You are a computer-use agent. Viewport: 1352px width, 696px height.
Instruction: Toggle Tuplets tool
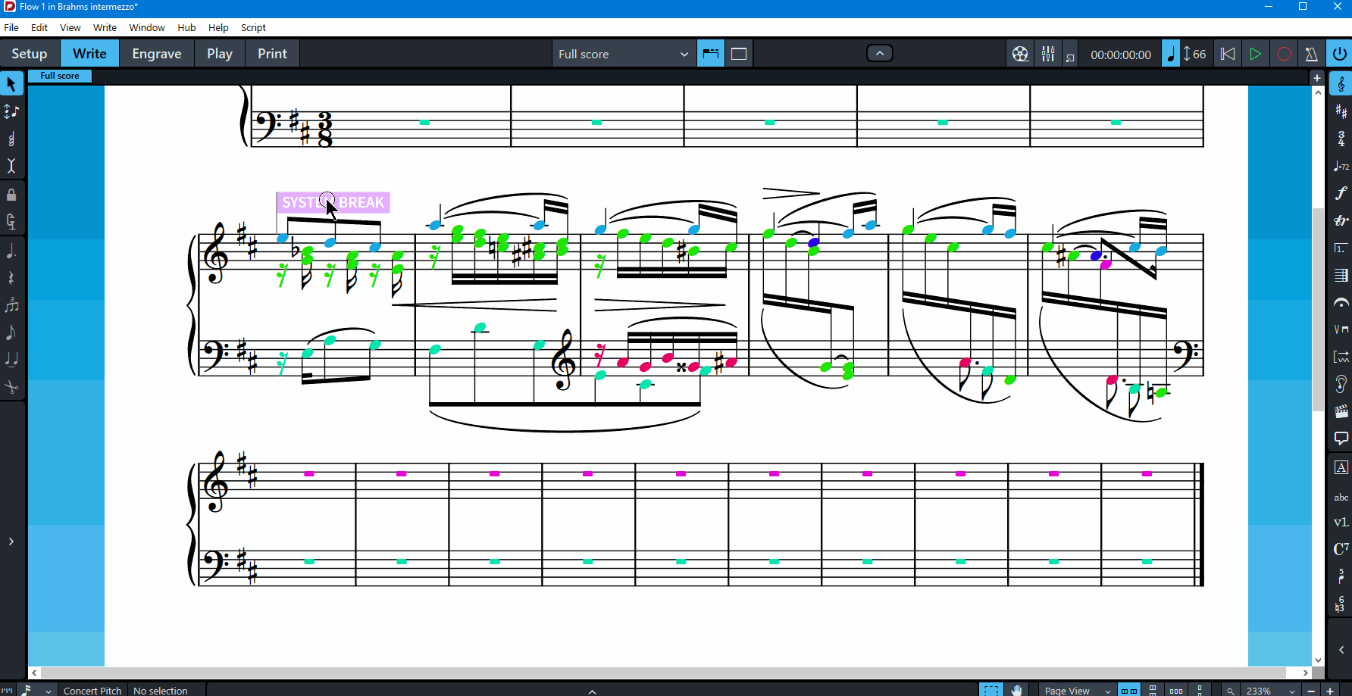[x=11, y=305]
